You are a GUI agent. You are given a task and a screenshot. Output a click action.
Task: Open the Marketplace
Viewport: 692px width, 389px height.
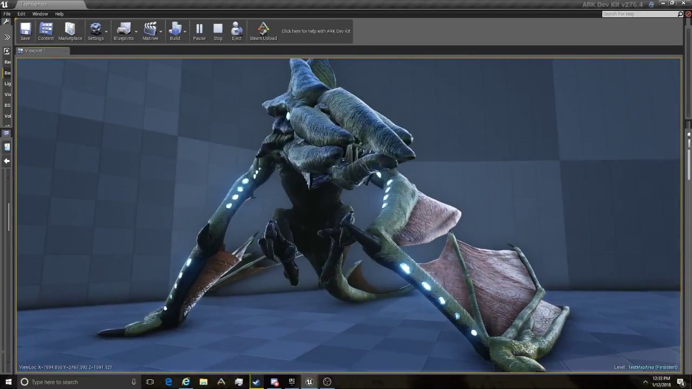(70, 31)
